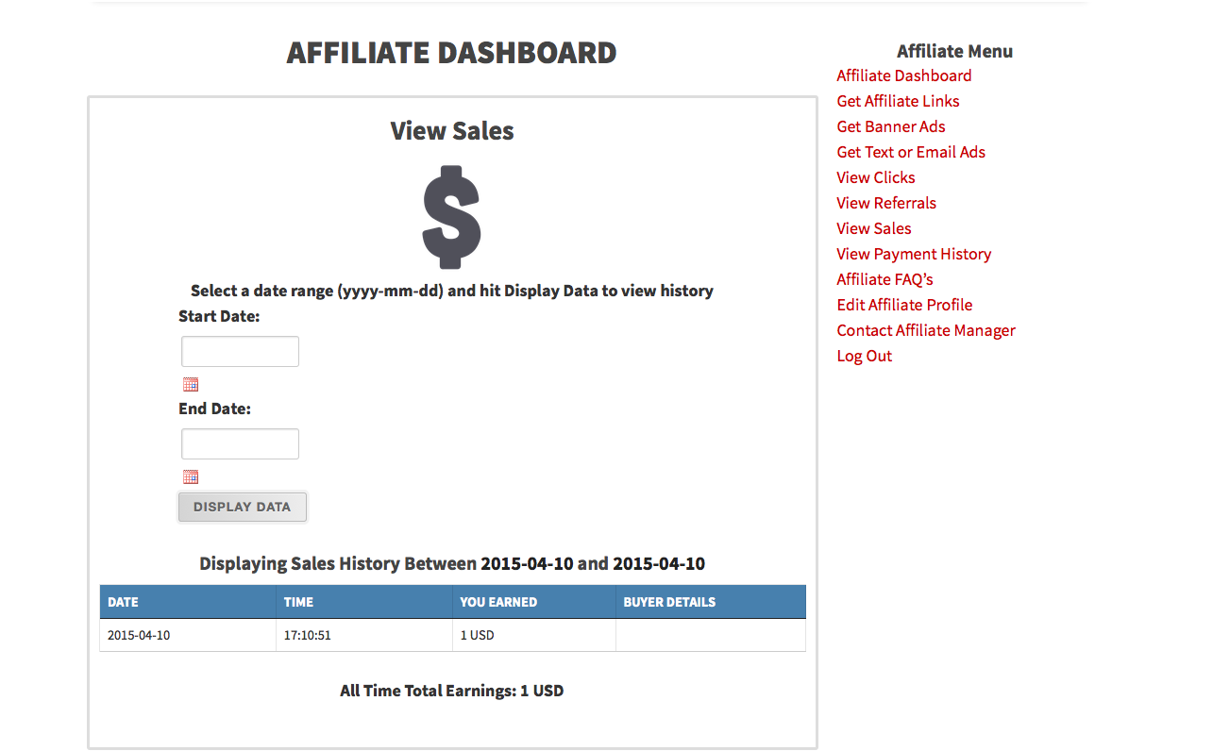Click Log Out link

click(864, 356)
